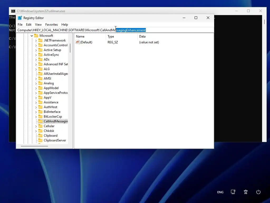Expand the ALG key
Image resolution: width=270 pixels, height=203 pixels.
(36, 69)
